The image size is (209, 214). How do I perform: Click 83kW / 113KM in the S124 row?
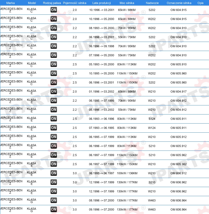[x=127, y=119]
